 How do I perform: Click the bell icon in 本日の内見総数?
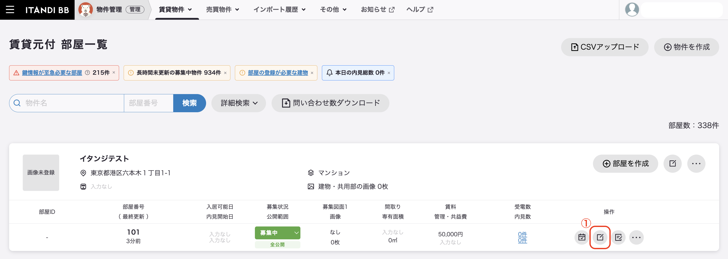pyautogui.click(x=329, y=73)
